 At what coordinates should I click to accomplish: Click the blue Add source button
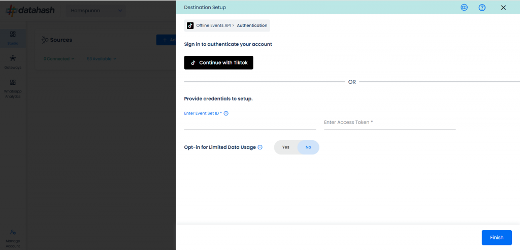(x=166, y=40)
